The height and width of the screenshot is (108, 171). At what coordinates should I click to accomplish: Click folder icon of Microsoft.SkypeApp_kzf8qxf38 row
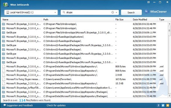[x=4, y=88]
